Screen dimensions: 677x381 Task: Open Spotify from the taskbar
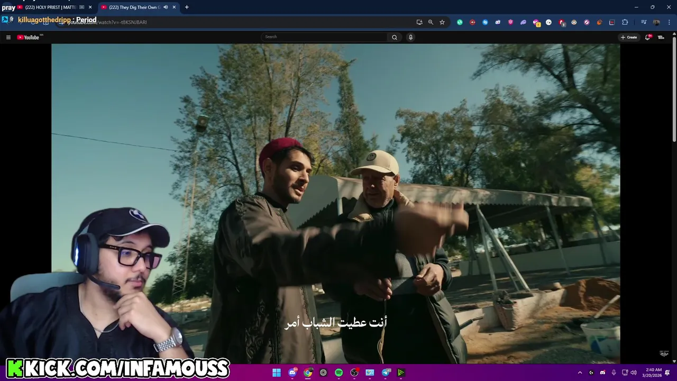338,373
